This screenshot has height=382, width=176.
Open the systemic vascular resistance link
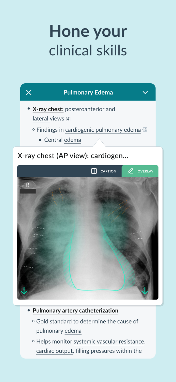109,341
